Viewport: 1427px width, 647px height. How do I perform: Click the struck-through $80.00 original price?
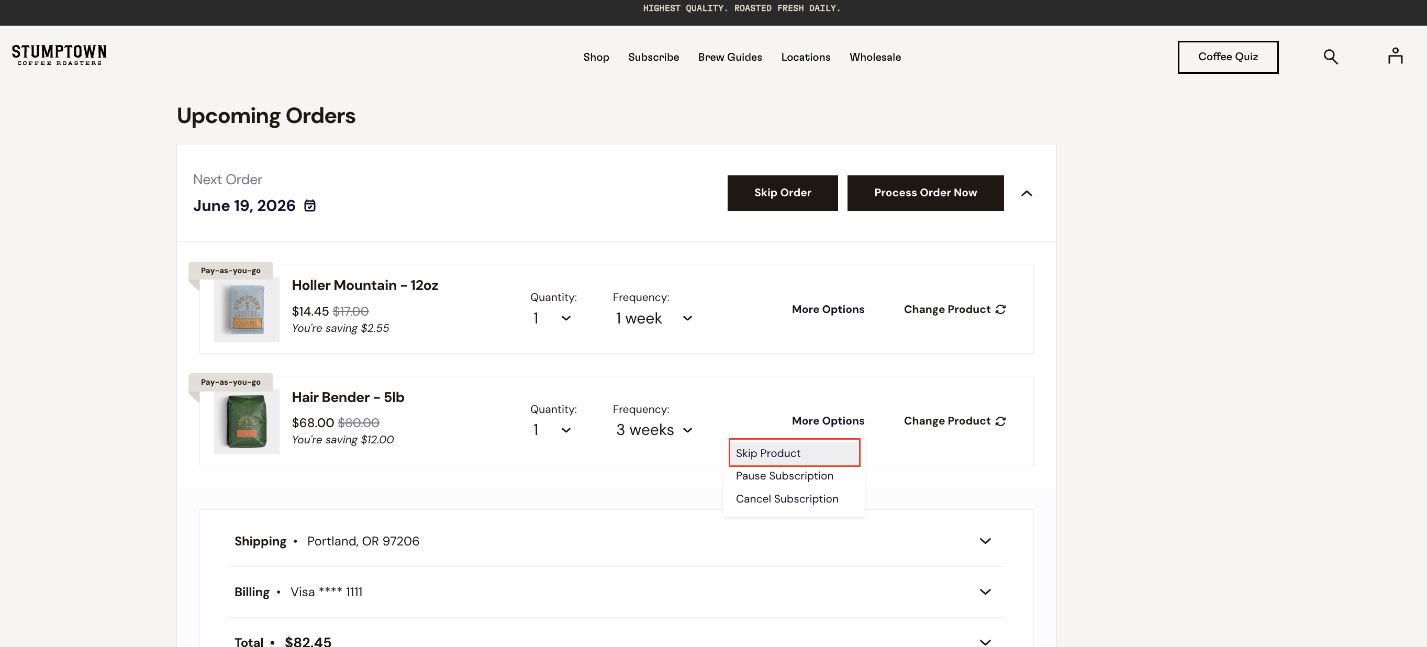point(359,422)
